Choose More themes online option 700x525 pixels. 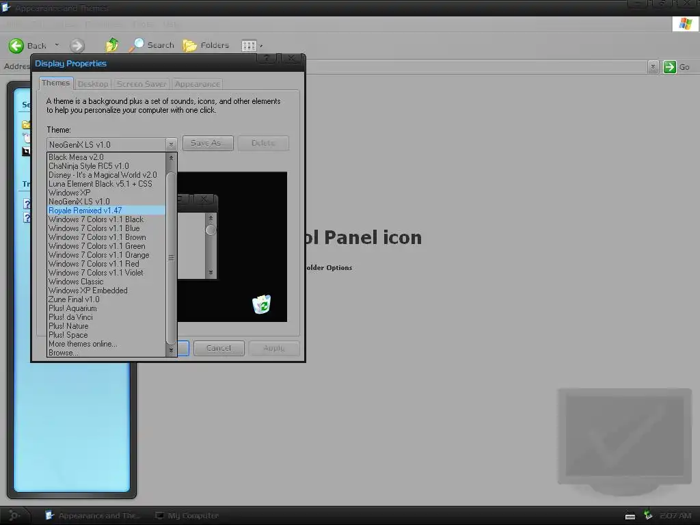(x=106, y=344)
